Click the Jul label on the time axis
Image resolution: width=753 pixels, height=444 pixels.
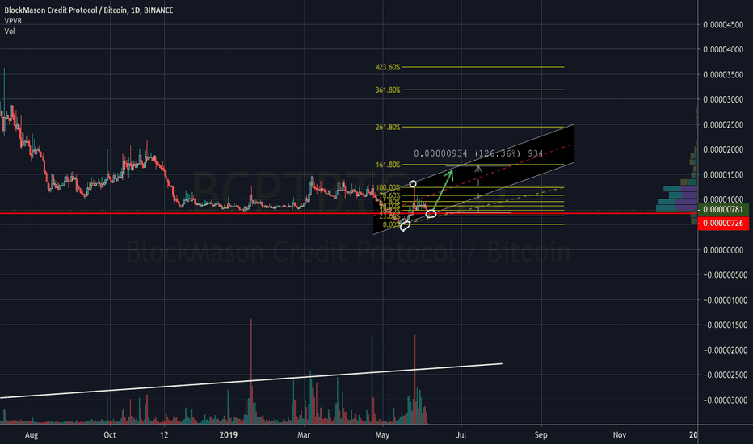pyautogui.click(x=461, y=435)
